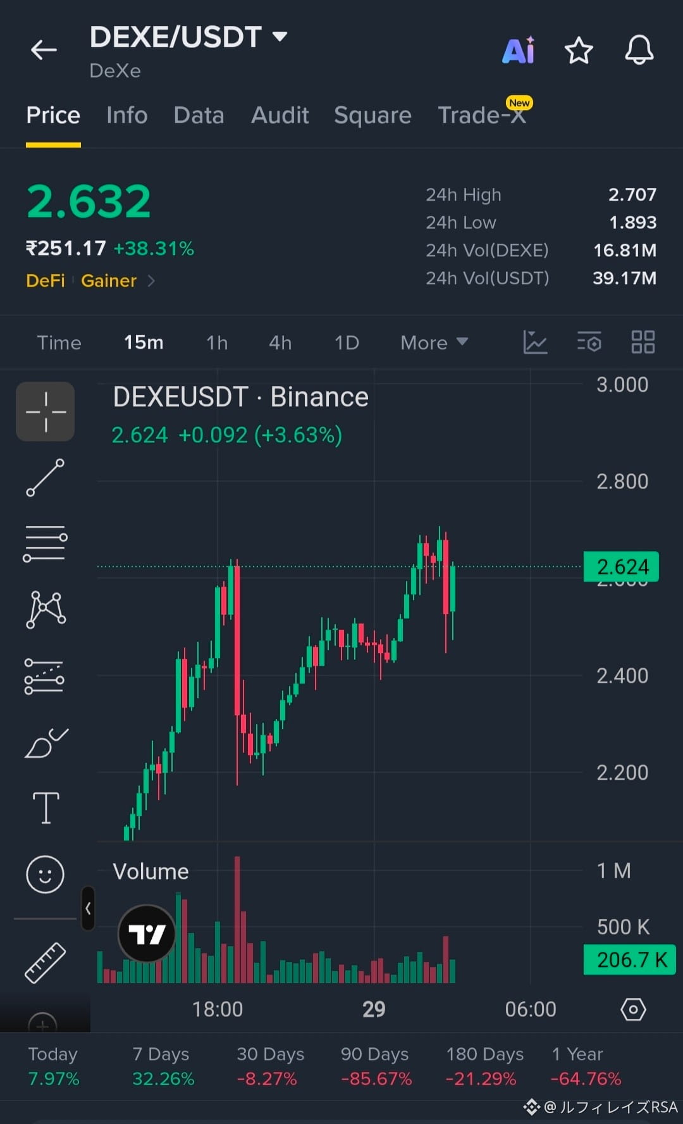Add DEXE/USDT to favorites with star
The width and height of the screenshot is (683, 1124).
pos(579,51)
